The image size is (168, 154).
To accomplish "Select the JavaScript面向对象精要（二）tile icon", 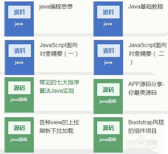I will pyautogui.click(x=108, y=57).
